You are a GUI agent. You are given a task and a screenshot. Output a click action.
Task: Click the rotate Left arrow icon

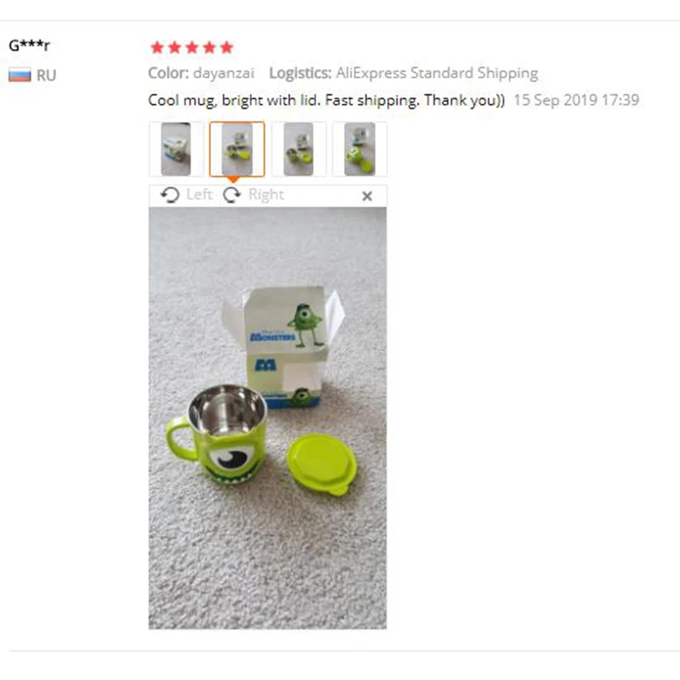170,195
